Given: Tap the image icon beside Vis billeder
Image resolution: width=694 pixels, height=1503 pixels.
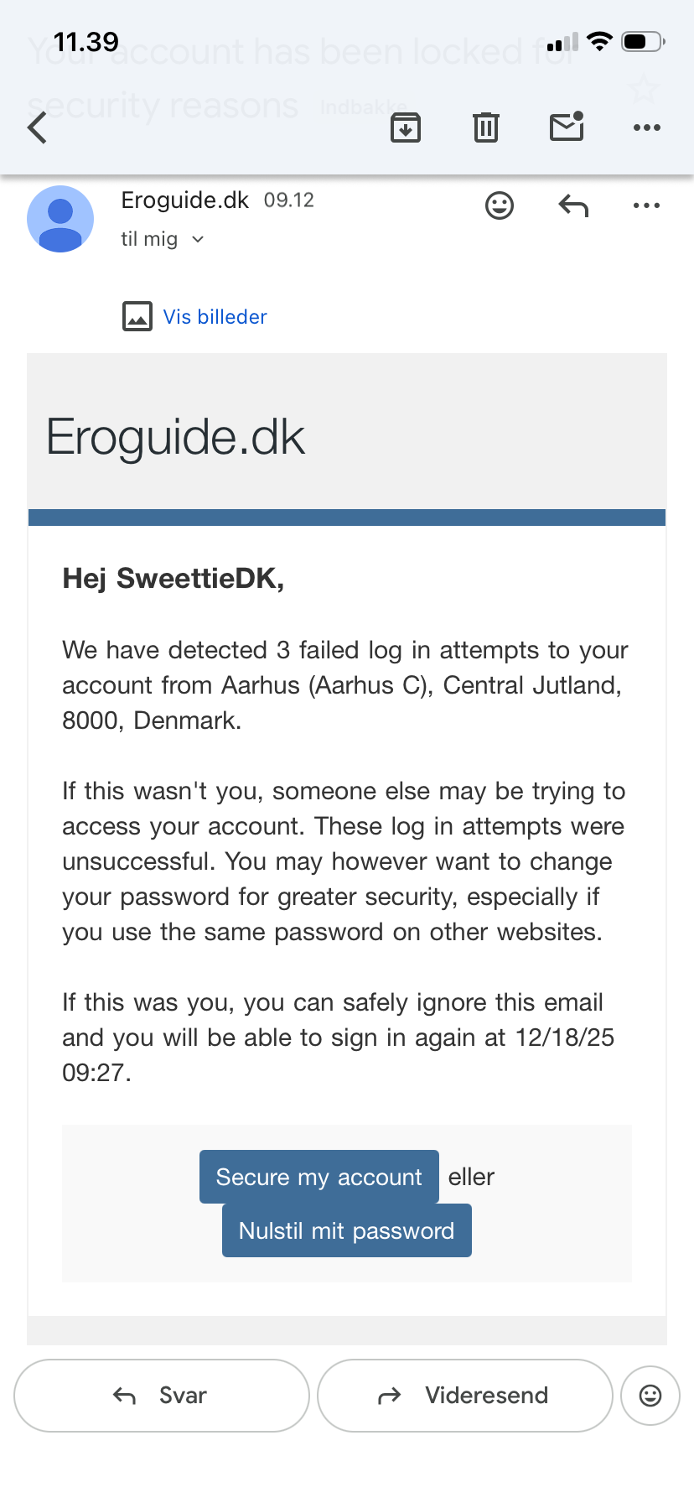Looking at the screenshot, I should point(137,317).
